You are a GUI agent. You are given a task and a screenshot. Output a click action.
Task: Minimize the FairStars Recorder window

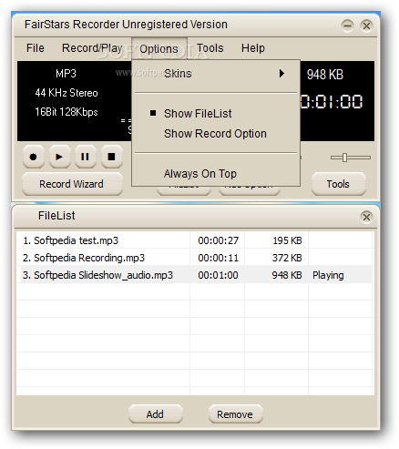coord(347,26)
